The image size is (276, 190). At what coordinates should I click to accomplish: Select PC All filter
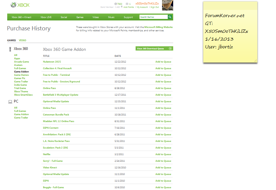pos(16,108)
